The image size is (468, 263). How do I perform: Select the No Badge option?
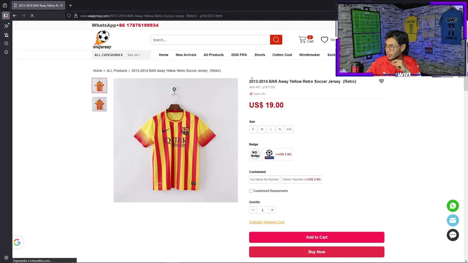click(x=255, y=154)
